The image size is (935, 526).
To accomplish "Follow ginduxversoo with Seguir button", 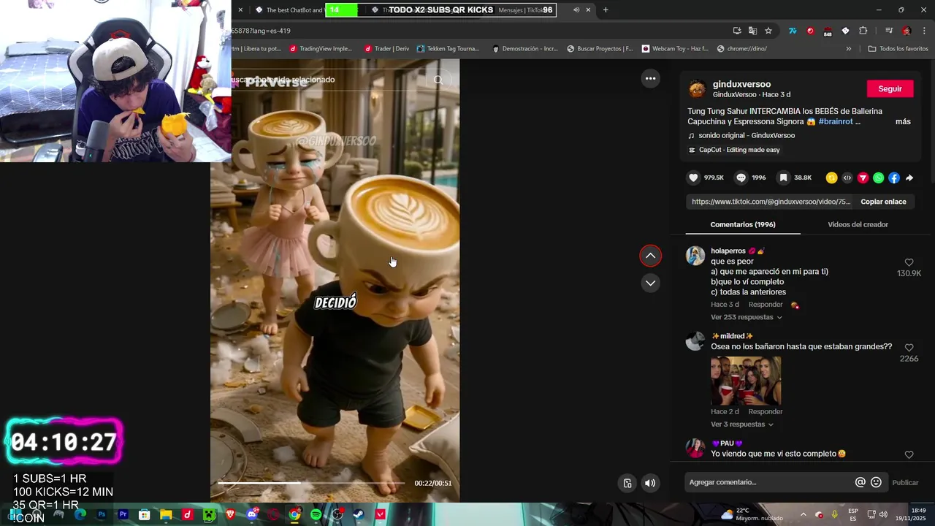I will pos(890,88).
